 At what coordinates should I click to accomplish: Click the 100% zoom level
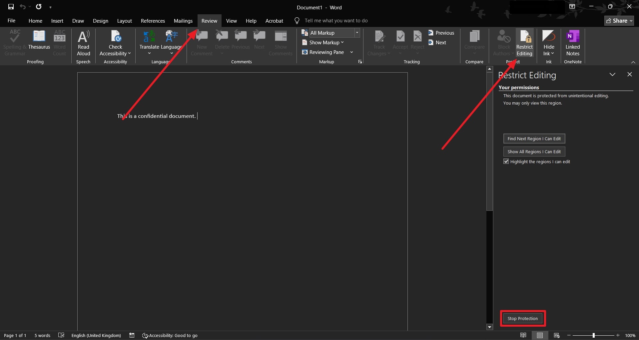point(630,335)
